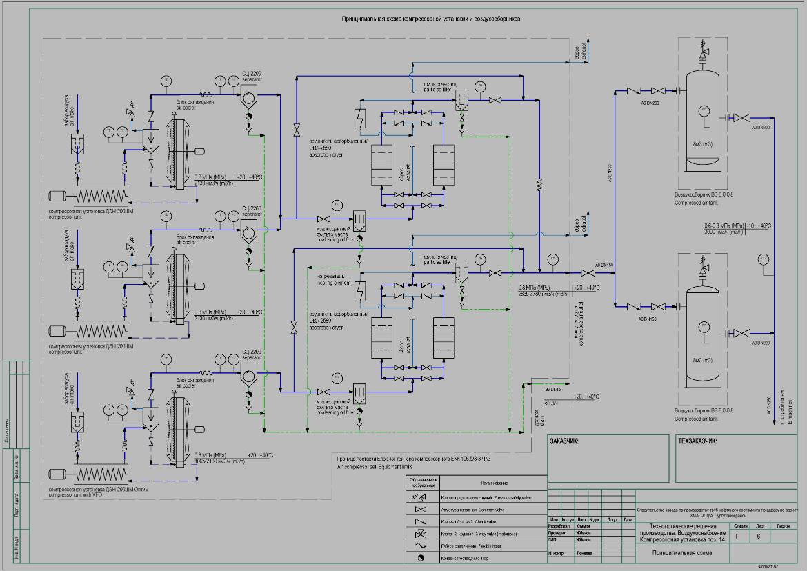Click the Check valve legend symbol
The height and width of the screenshot is (571, 807).
pyautogui.click(x=421, y=521)
